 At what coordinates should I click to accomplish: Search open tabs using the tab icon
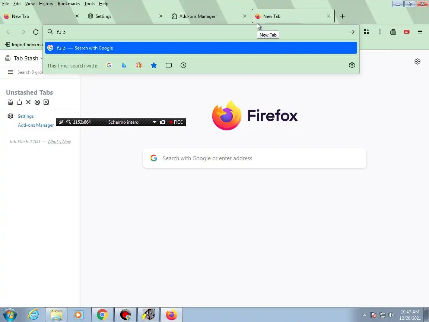pos(169,65)
